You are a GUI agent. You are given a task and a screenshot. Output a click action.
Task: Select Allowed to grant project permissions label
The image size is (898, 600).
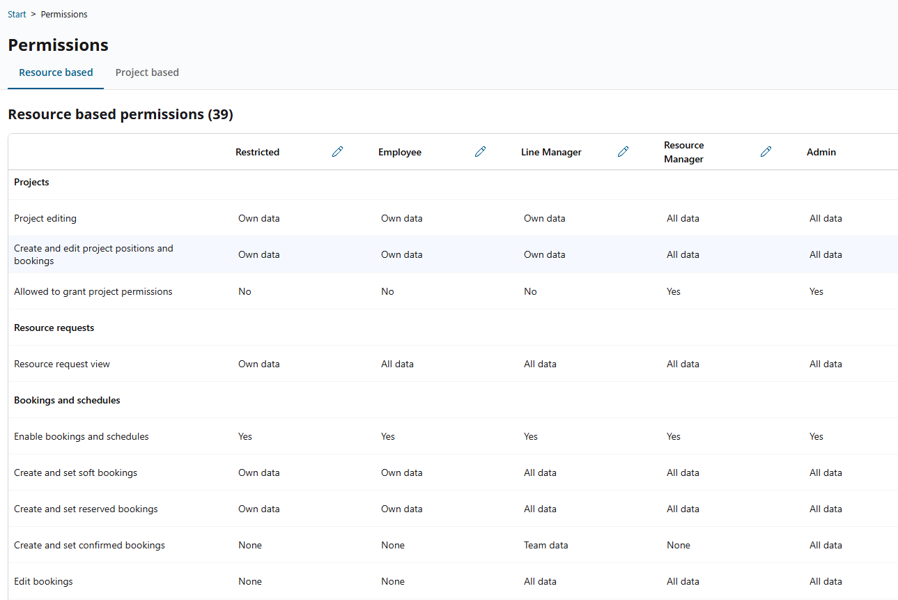coord(93,291)
